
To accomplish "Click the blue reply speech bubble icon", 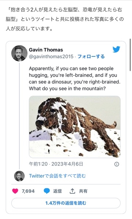I will click(47, 191).
